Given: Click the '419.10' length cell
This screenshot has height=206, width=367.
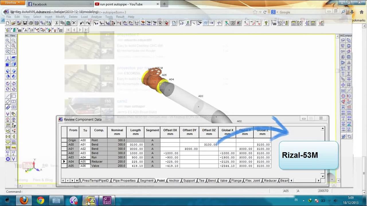Looking at the screenshot, I should pyautogui.click(x=136, y=166).
